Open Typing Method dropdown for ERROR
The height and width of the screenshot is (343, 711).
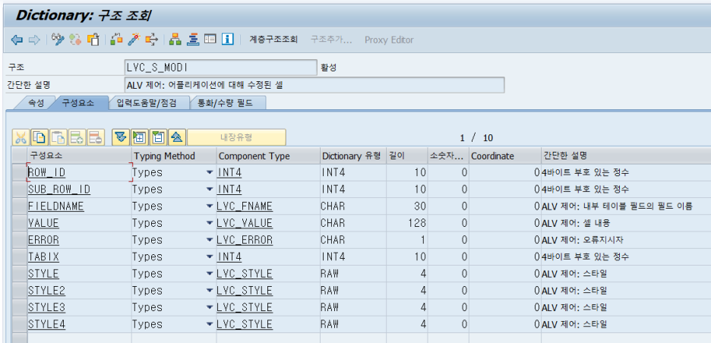point(209,240)
